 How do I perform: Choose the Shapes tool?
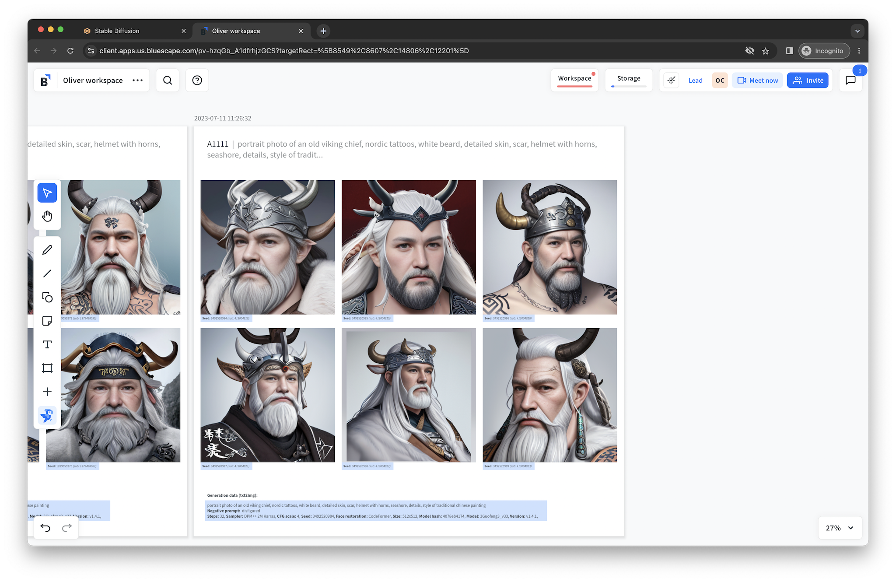(x=47, y=298)
